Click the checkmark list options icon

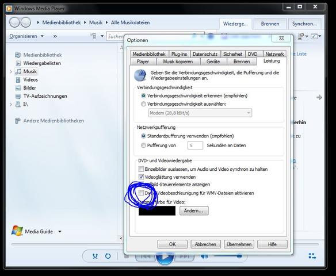[x=314, y=36]
